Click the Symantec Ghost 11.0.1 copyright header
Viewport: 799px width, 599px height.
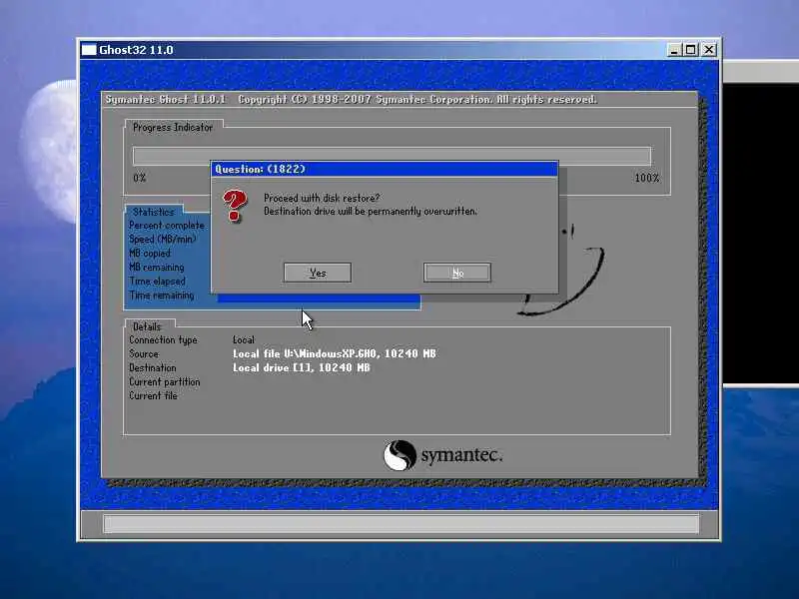[x=352, y=99]
